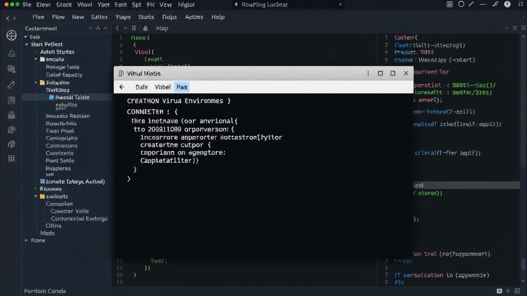Image resolution: width=527 pixels, height=296 pixels.
Task: Click the scroll up arrow of right editor
Action: (523, 36)
